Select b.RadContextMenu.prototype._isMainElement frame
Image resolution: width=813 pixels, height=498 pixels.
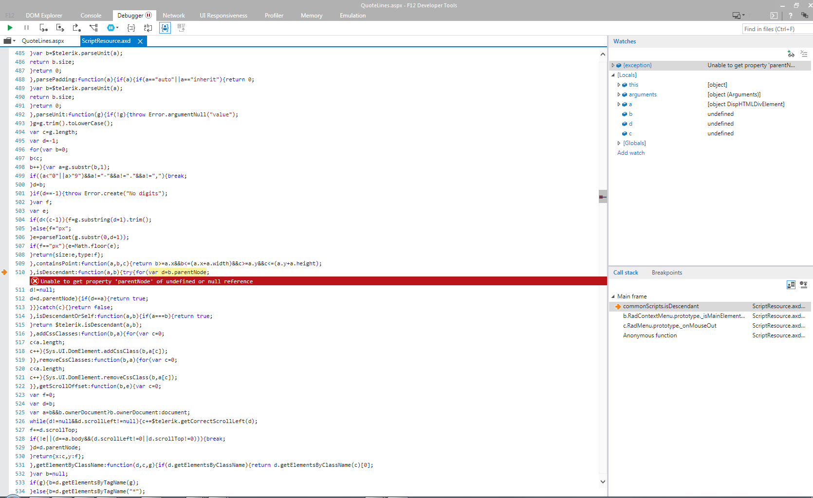point(711,316)
